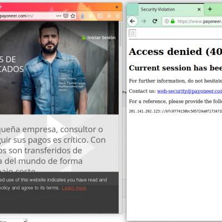Open the Firefox downloads panel
Screen dimensions: 222x222
coord(83,16)
